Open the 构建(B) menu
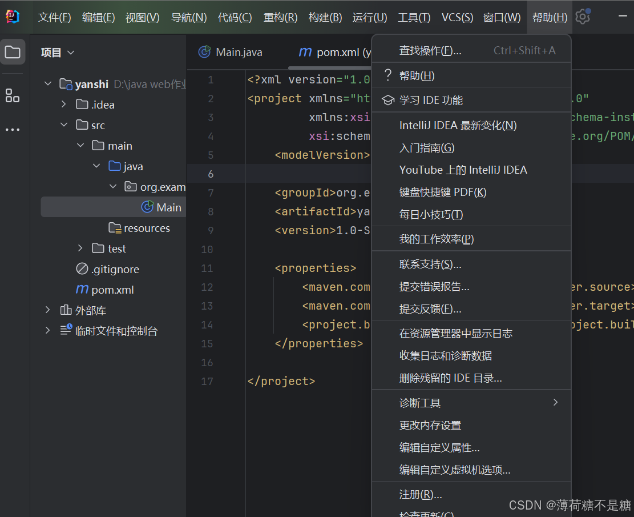This screenshot has height=517, width=634. tap(325, 17)
